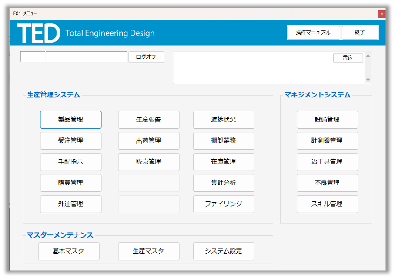The width and height of the screenshot is (395, 278).
Task: Open the 在庫管理 screen
Action: click(223, 162)
